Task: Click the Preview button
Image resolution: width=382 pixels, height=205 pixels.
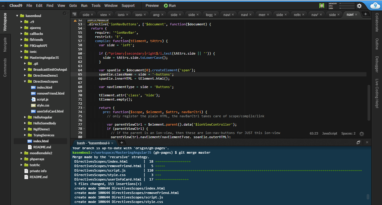Action: click(152, 5)
